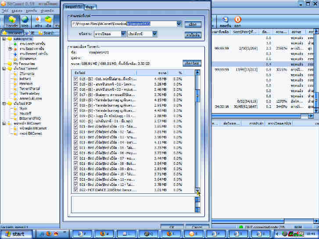
Task: Open the ZTorrents site entry
Action: click(24, 74)
